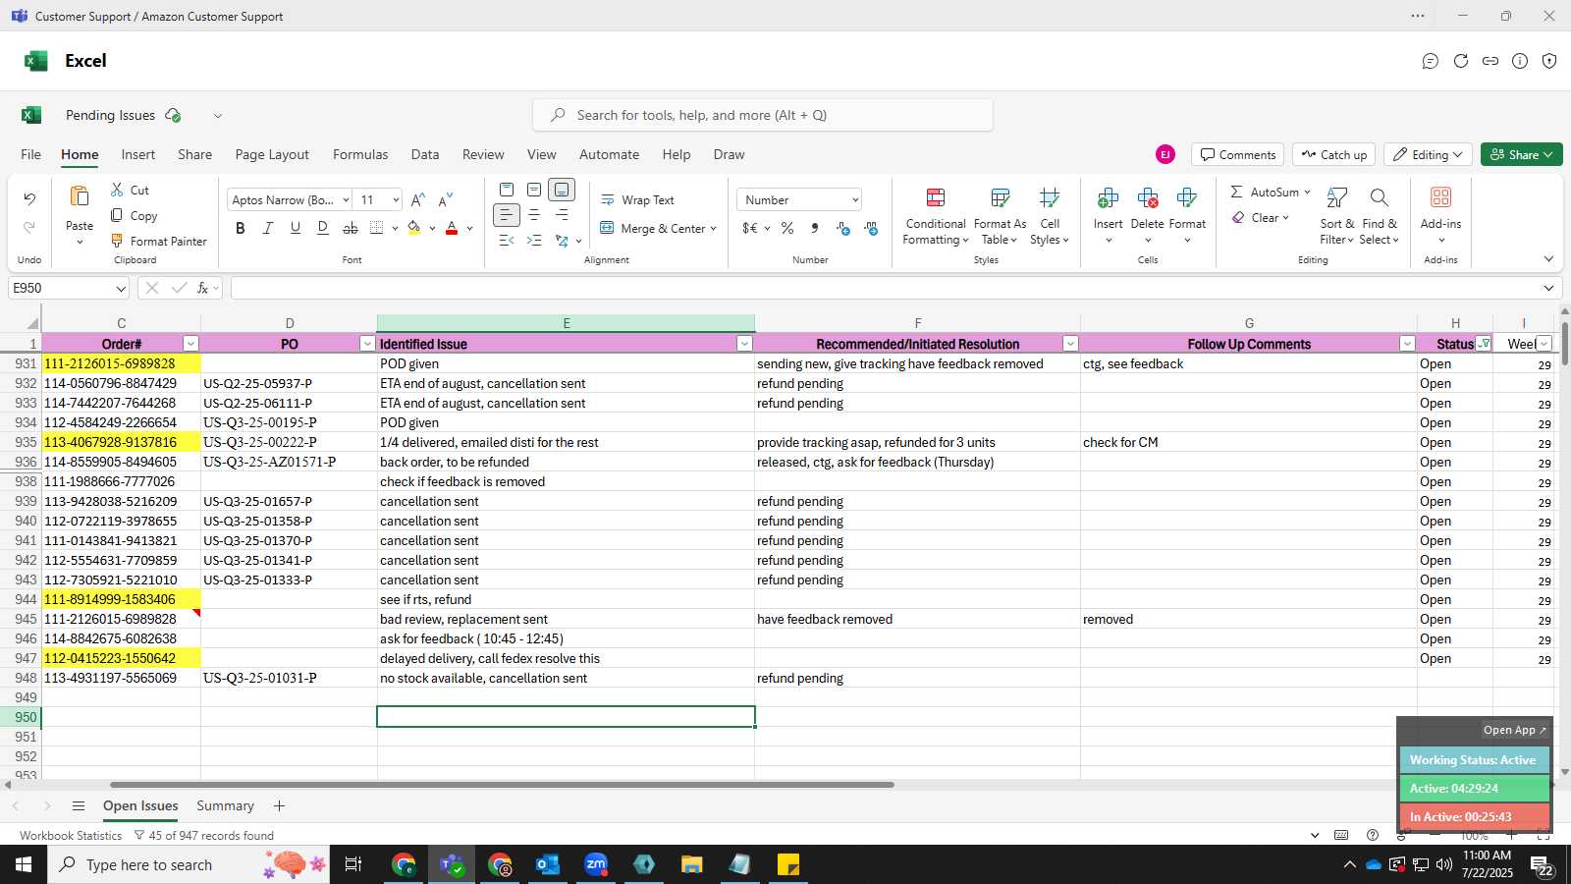This screenshot has width=1571, height=884.
Task: Click the Middle Align icon
Action: click(534, 190)
